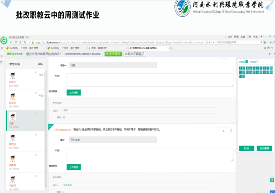Screen dimensions: 275x193
Task: Click avatar of student 张发宝
Action: point(13,96)
